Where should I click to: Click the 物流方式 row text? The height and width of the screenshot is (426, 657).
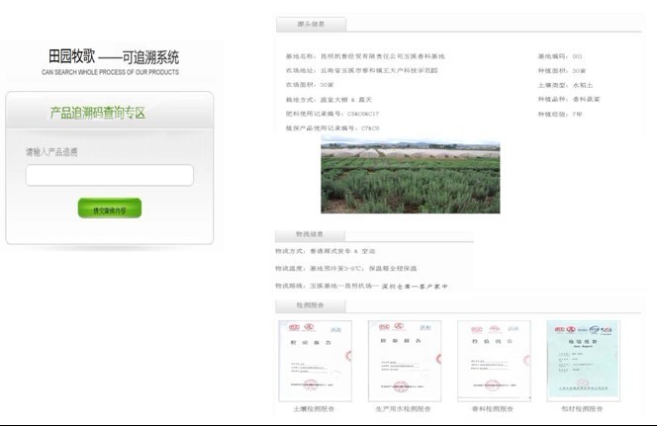[326, 251]
